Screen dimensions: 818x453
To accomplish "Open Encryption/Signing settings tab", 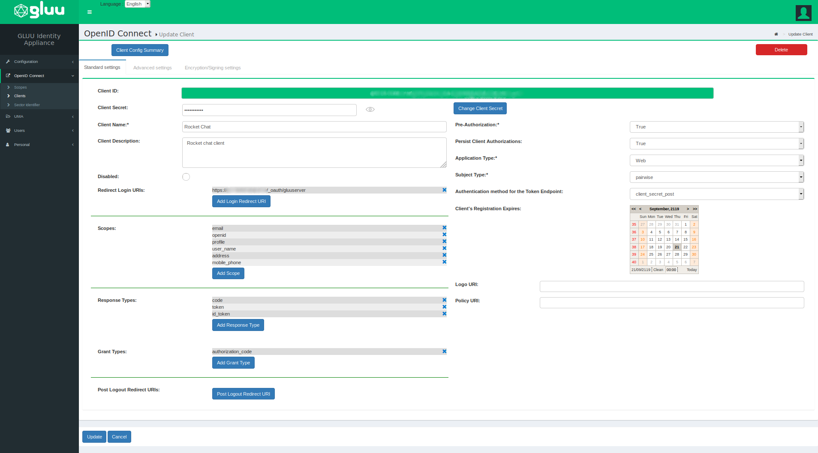I will 213,68.
